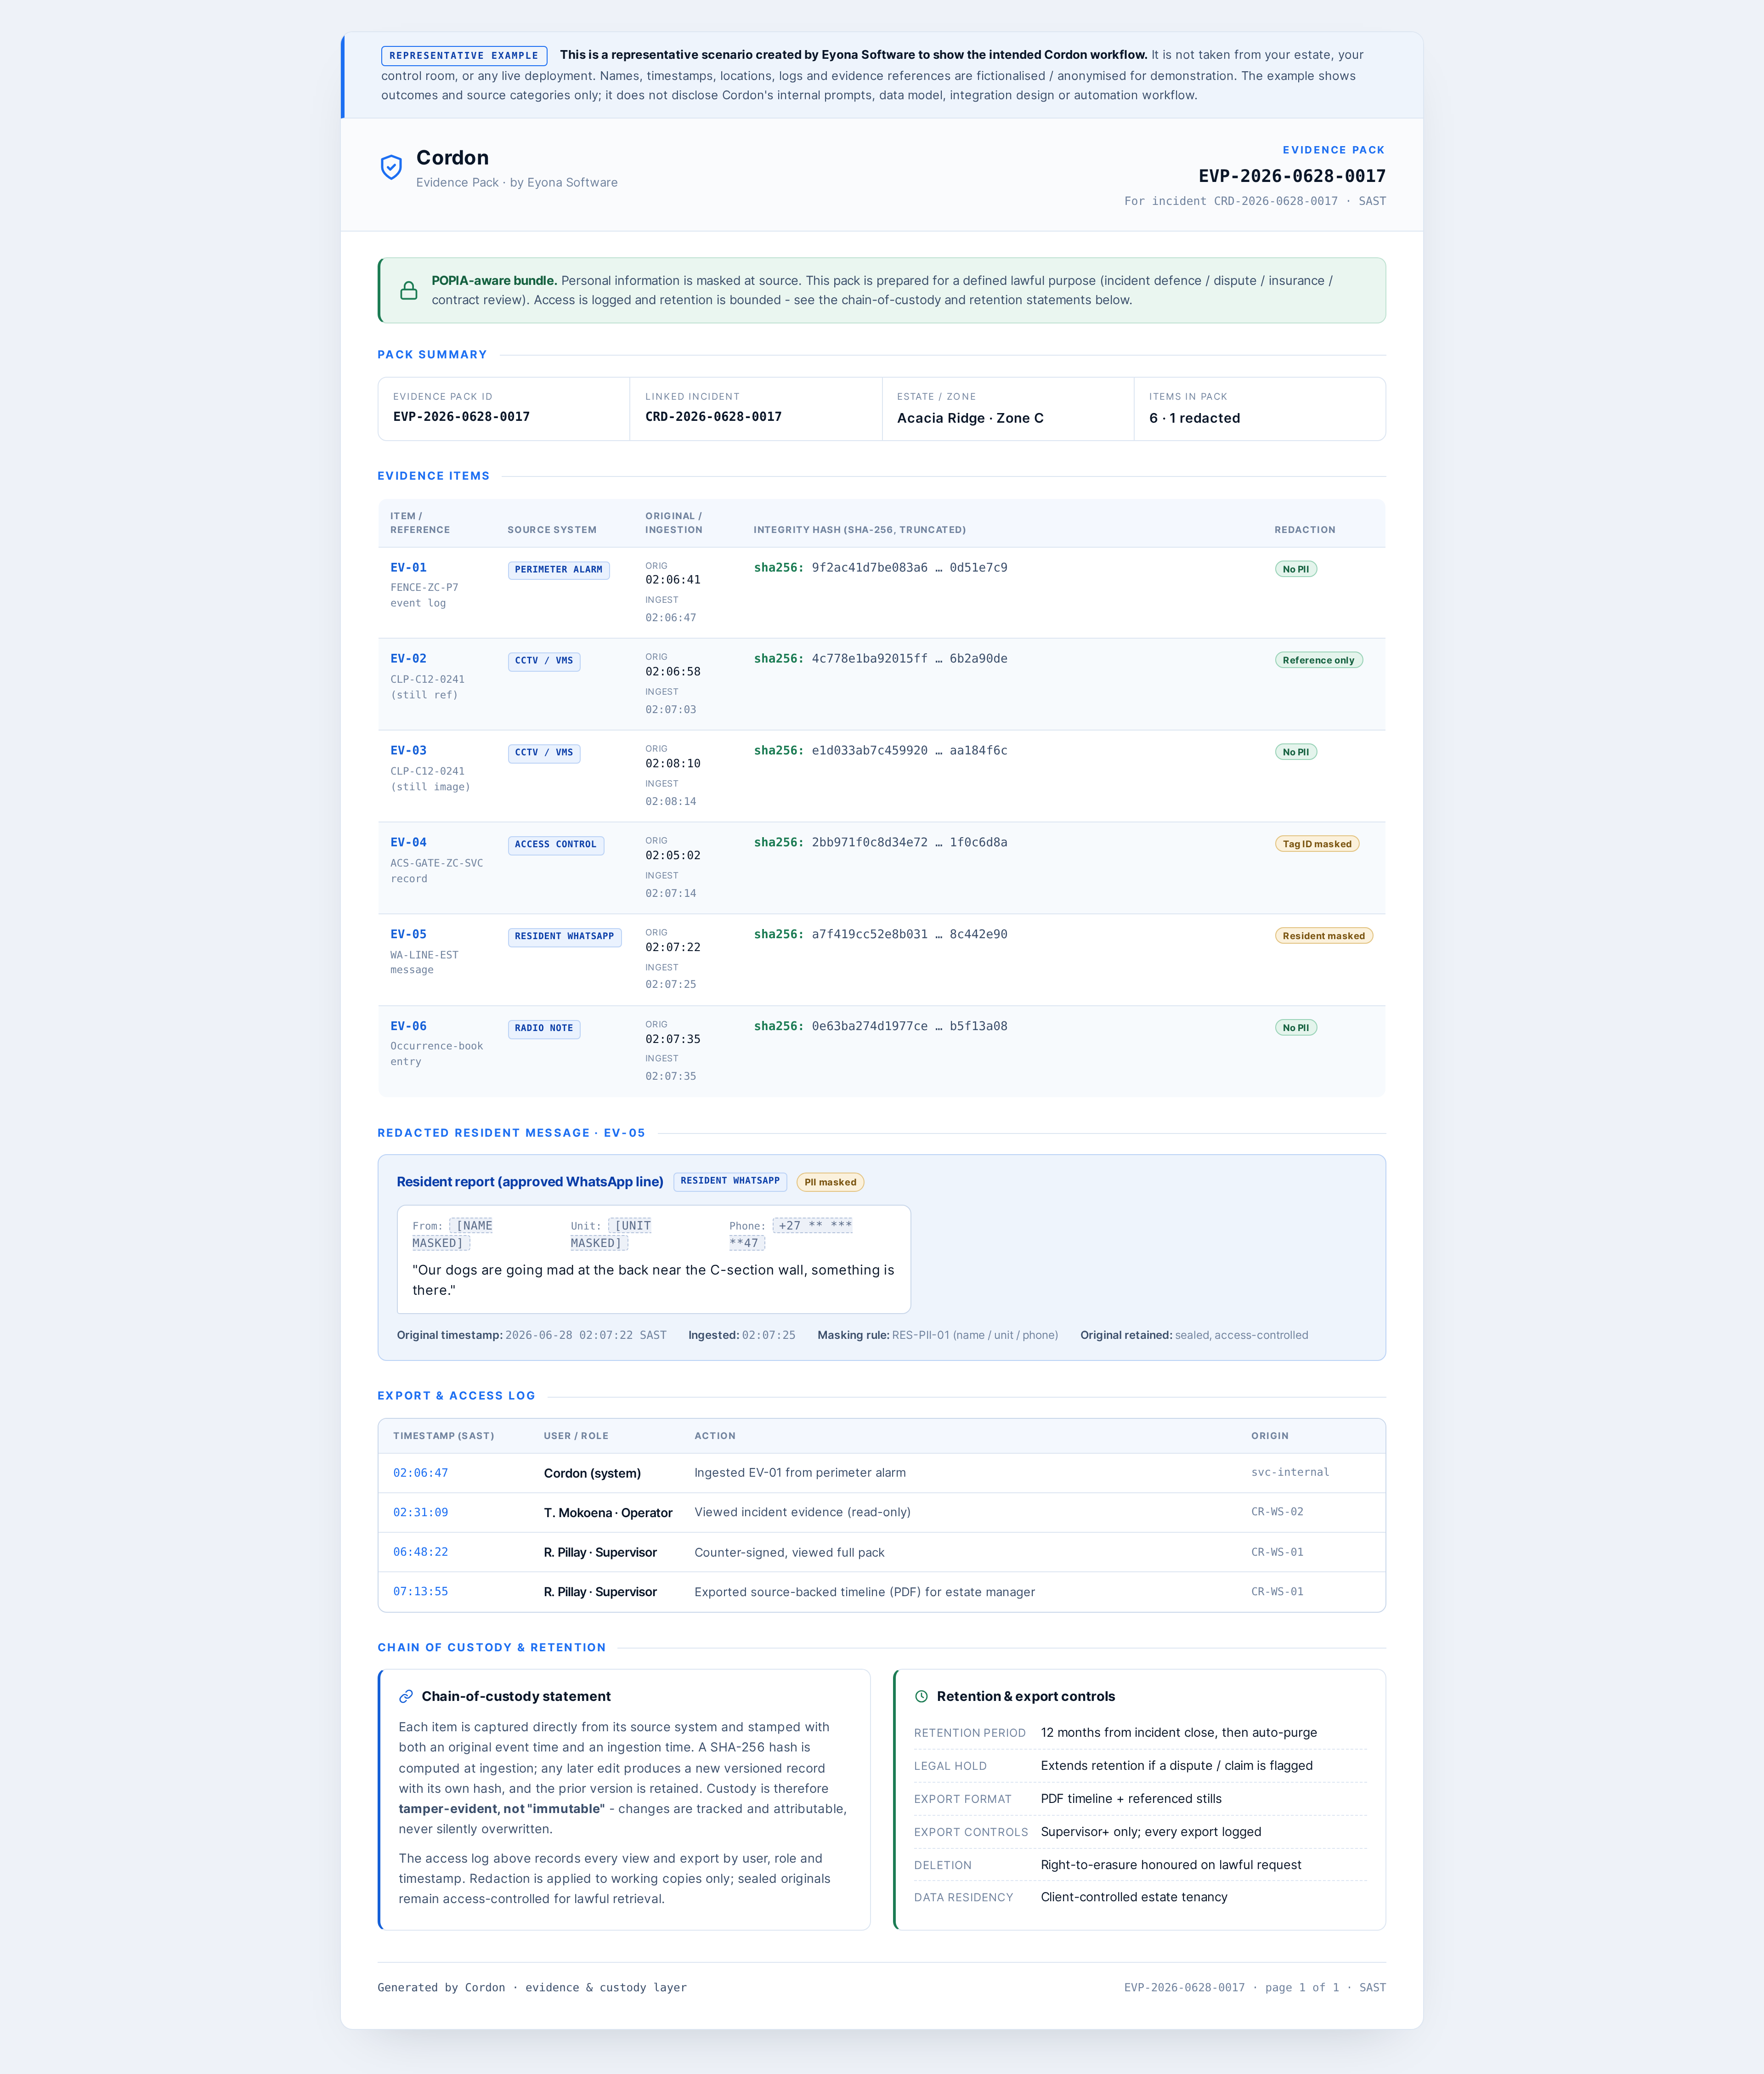1764x2074 pixels.
Task: Click the 07:13:55 access log timestamp
Action: click(x=420, y=1592)
